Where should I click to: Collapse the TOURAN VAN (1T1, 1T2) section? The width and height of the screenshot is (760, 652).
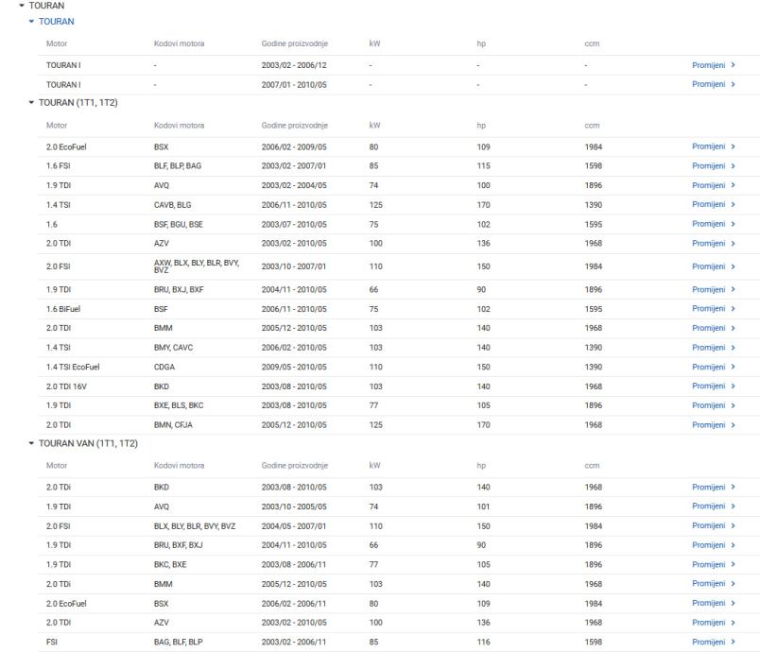pyautogui.click(x=31, y=443)
